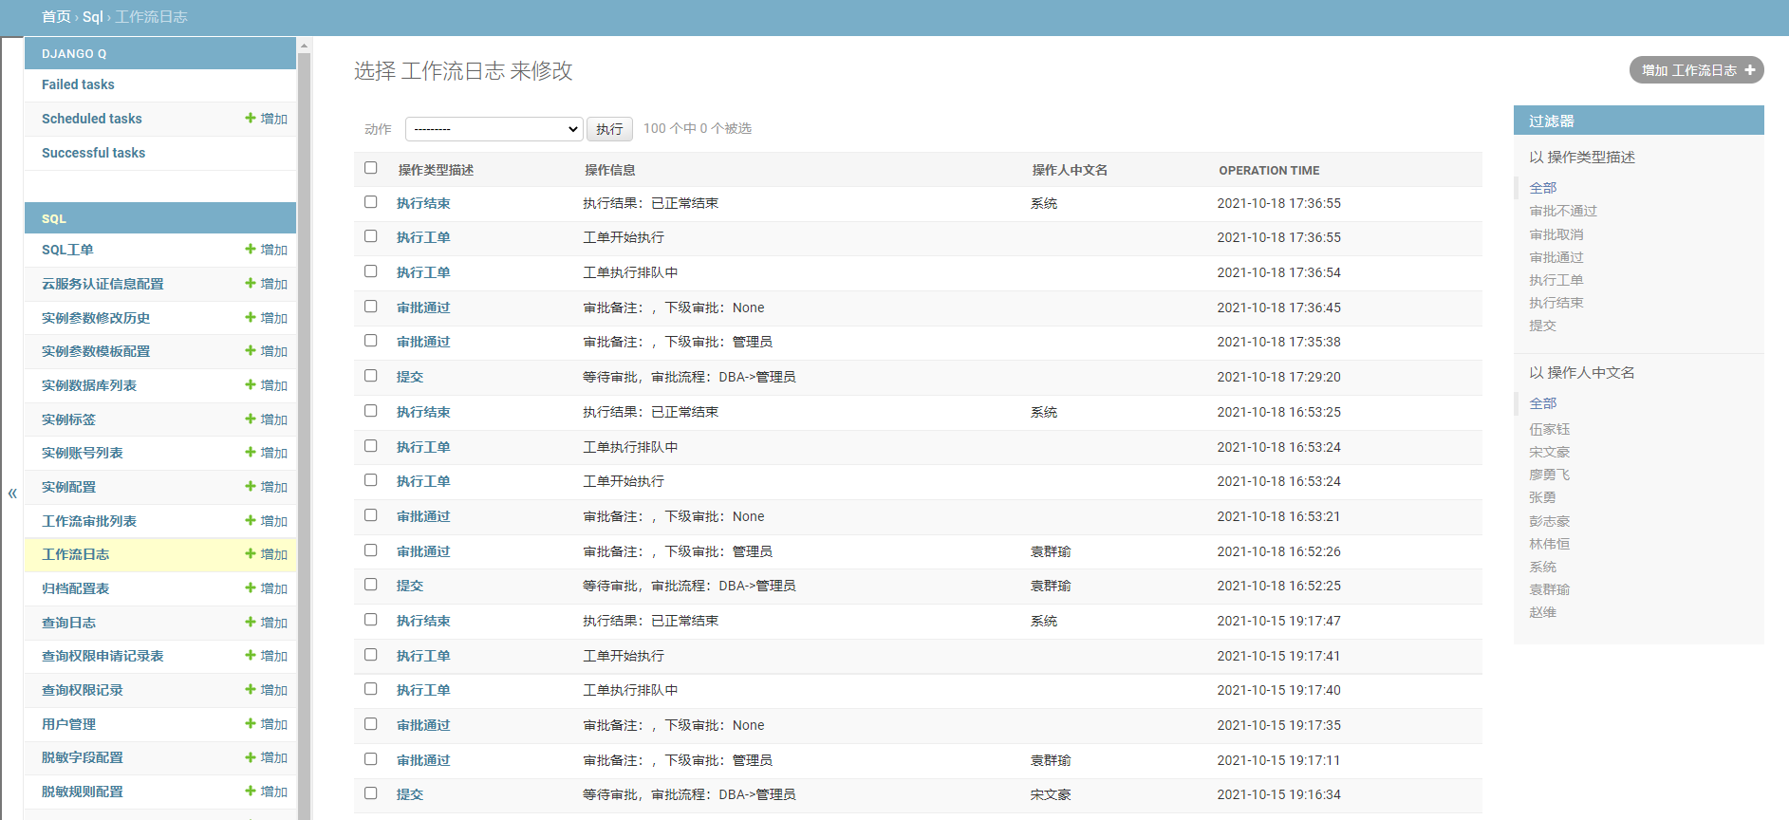Open the 动作 action dropdown
Viewport: 1789px width, 820px height.
pyautogui.click(x=494, y=129)
